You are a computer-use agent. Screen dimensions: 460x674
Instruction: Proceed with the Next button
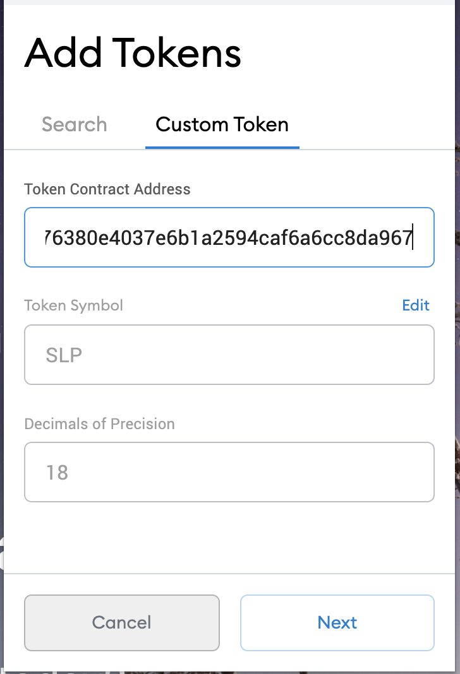[x=337, y=622]
